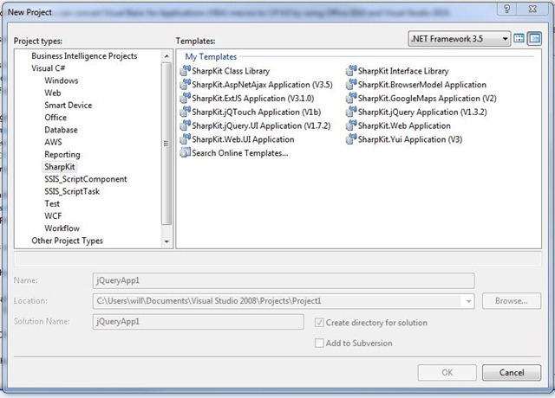Select Other Project Types in tree
The width and height of the screenshot is (555, 398).
tap(67, 241)
